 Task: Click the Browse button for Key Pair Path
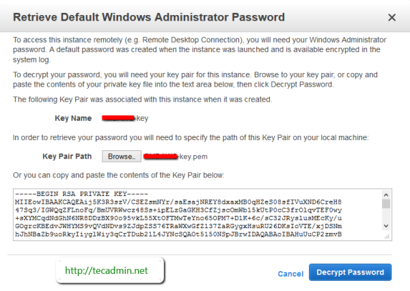coord(121,156)
